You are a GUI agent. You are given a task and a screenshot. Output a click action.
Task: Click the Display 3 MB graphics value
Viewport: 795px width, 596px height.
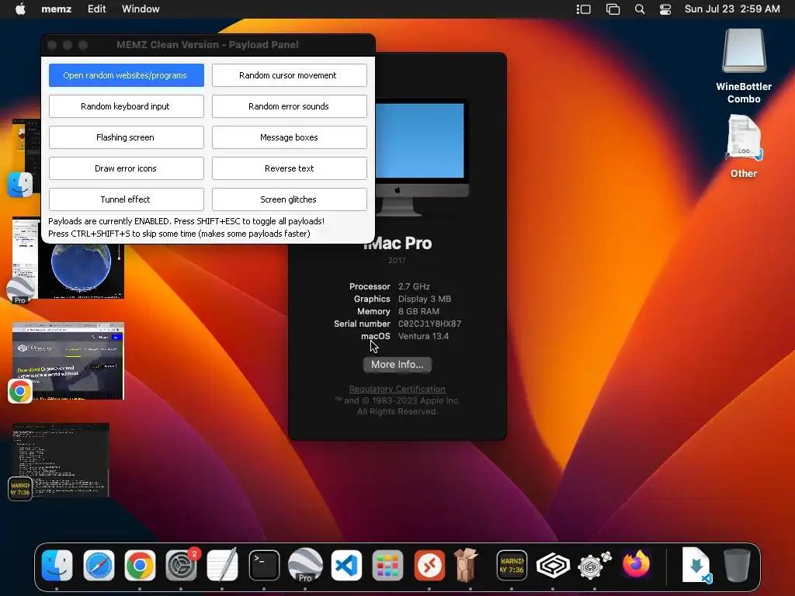tap(425, 299)
